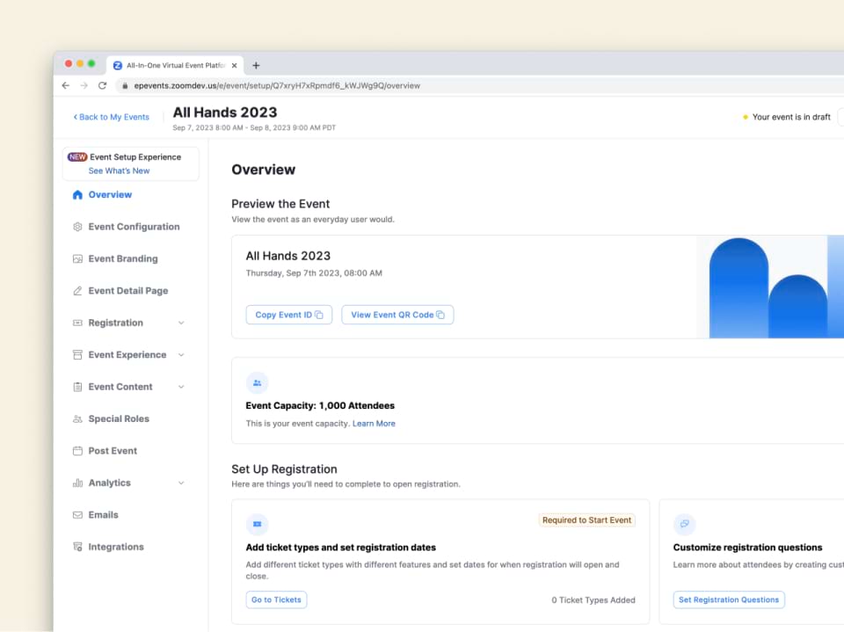Click the Special Roles people icon
This screenshot has height=632, width=844.
click(x=77, y=419)
